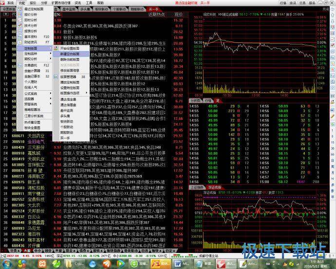The height and width of the screenshot is (269, 336).
Task: Switch to the 分析图 tab under the chart
Action: point(195,100)
